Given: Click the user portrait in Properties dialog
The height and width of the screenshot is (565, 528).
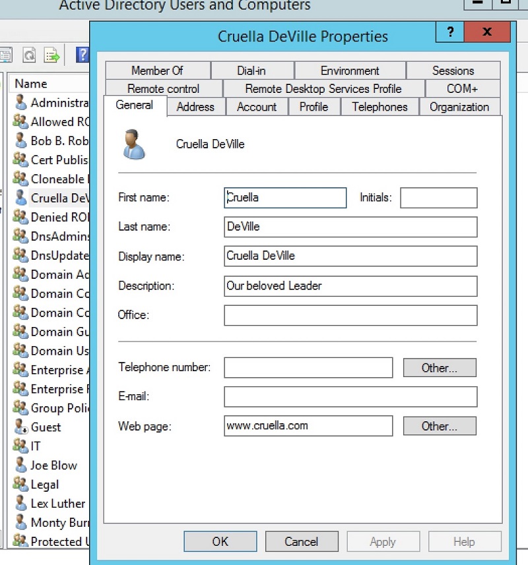Looking at the screenshot, I should pyautogui.click(x=134, y=144).
